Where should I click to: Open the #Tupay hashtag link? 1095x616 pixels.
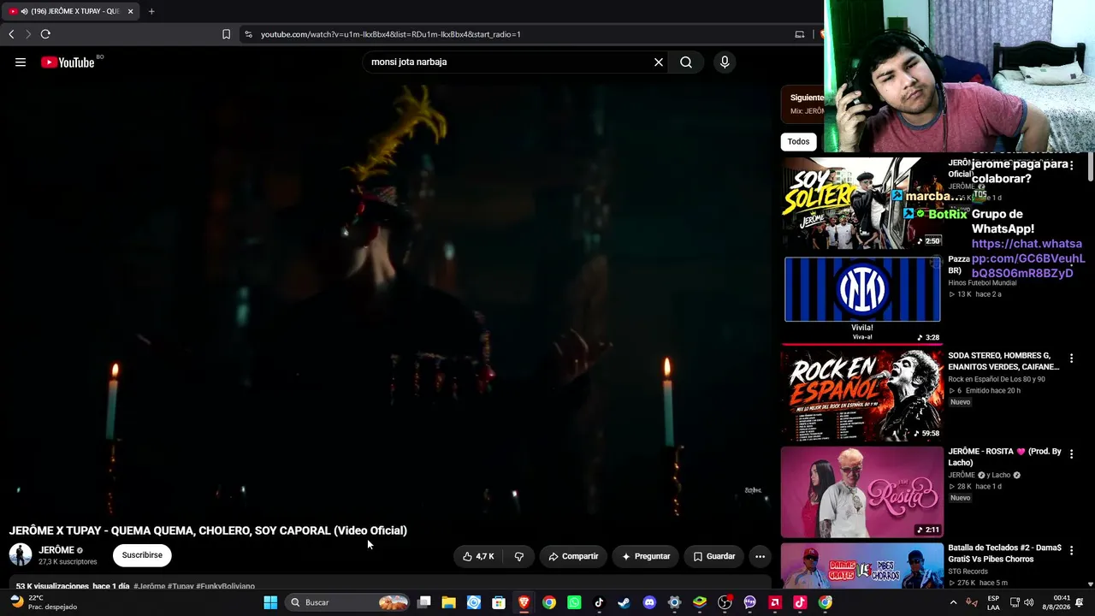point(181,586)
